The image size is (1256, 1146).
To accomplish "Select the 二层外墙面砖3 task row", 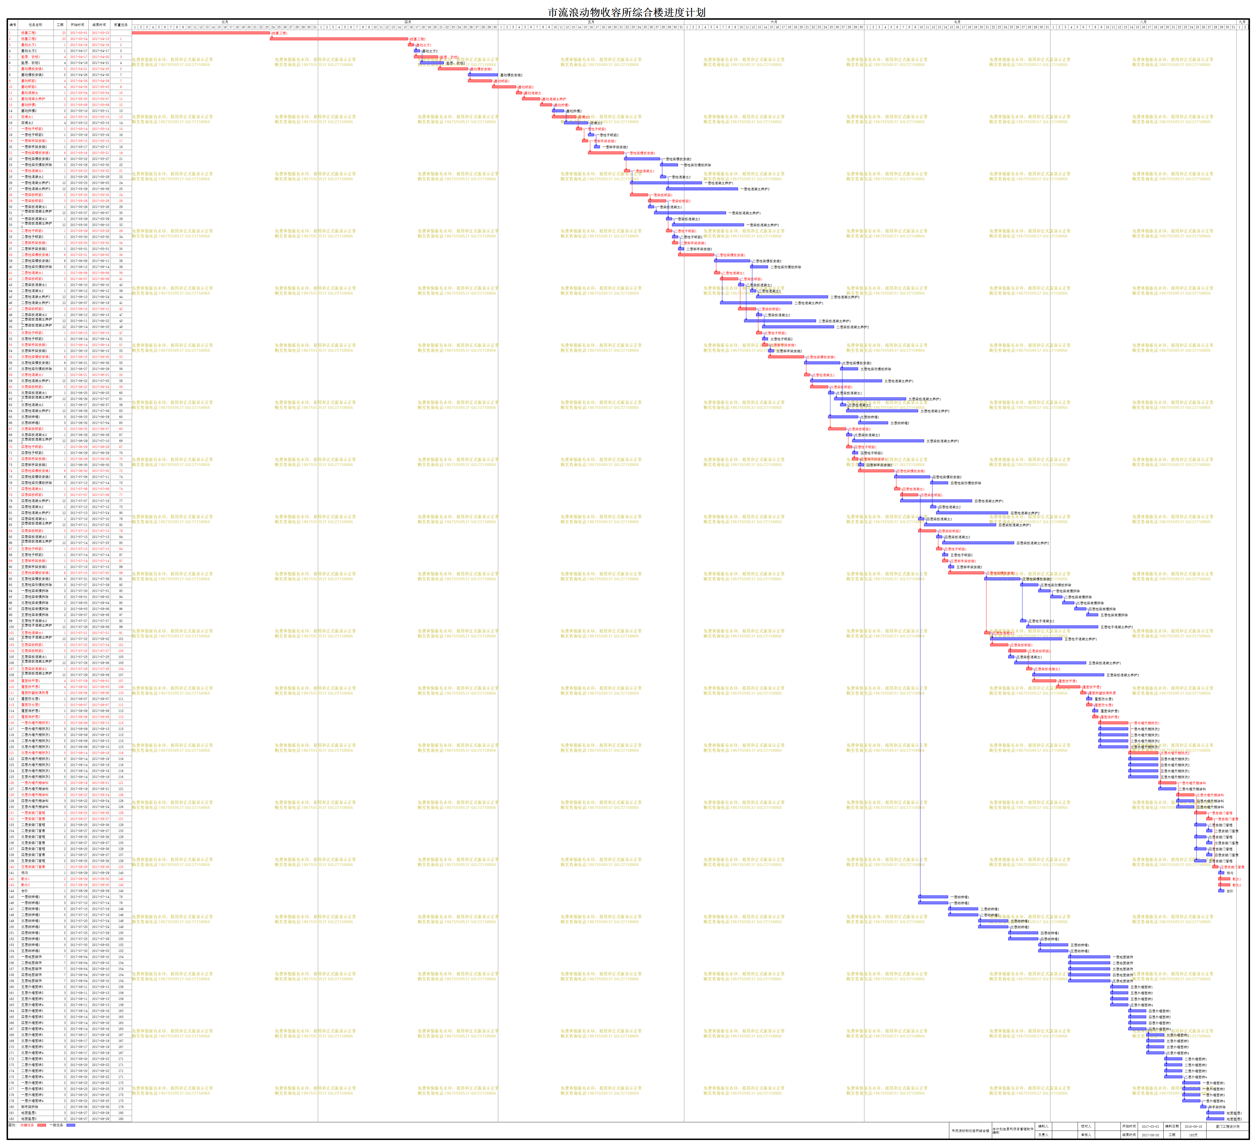I will click(x=69, y=1071).
